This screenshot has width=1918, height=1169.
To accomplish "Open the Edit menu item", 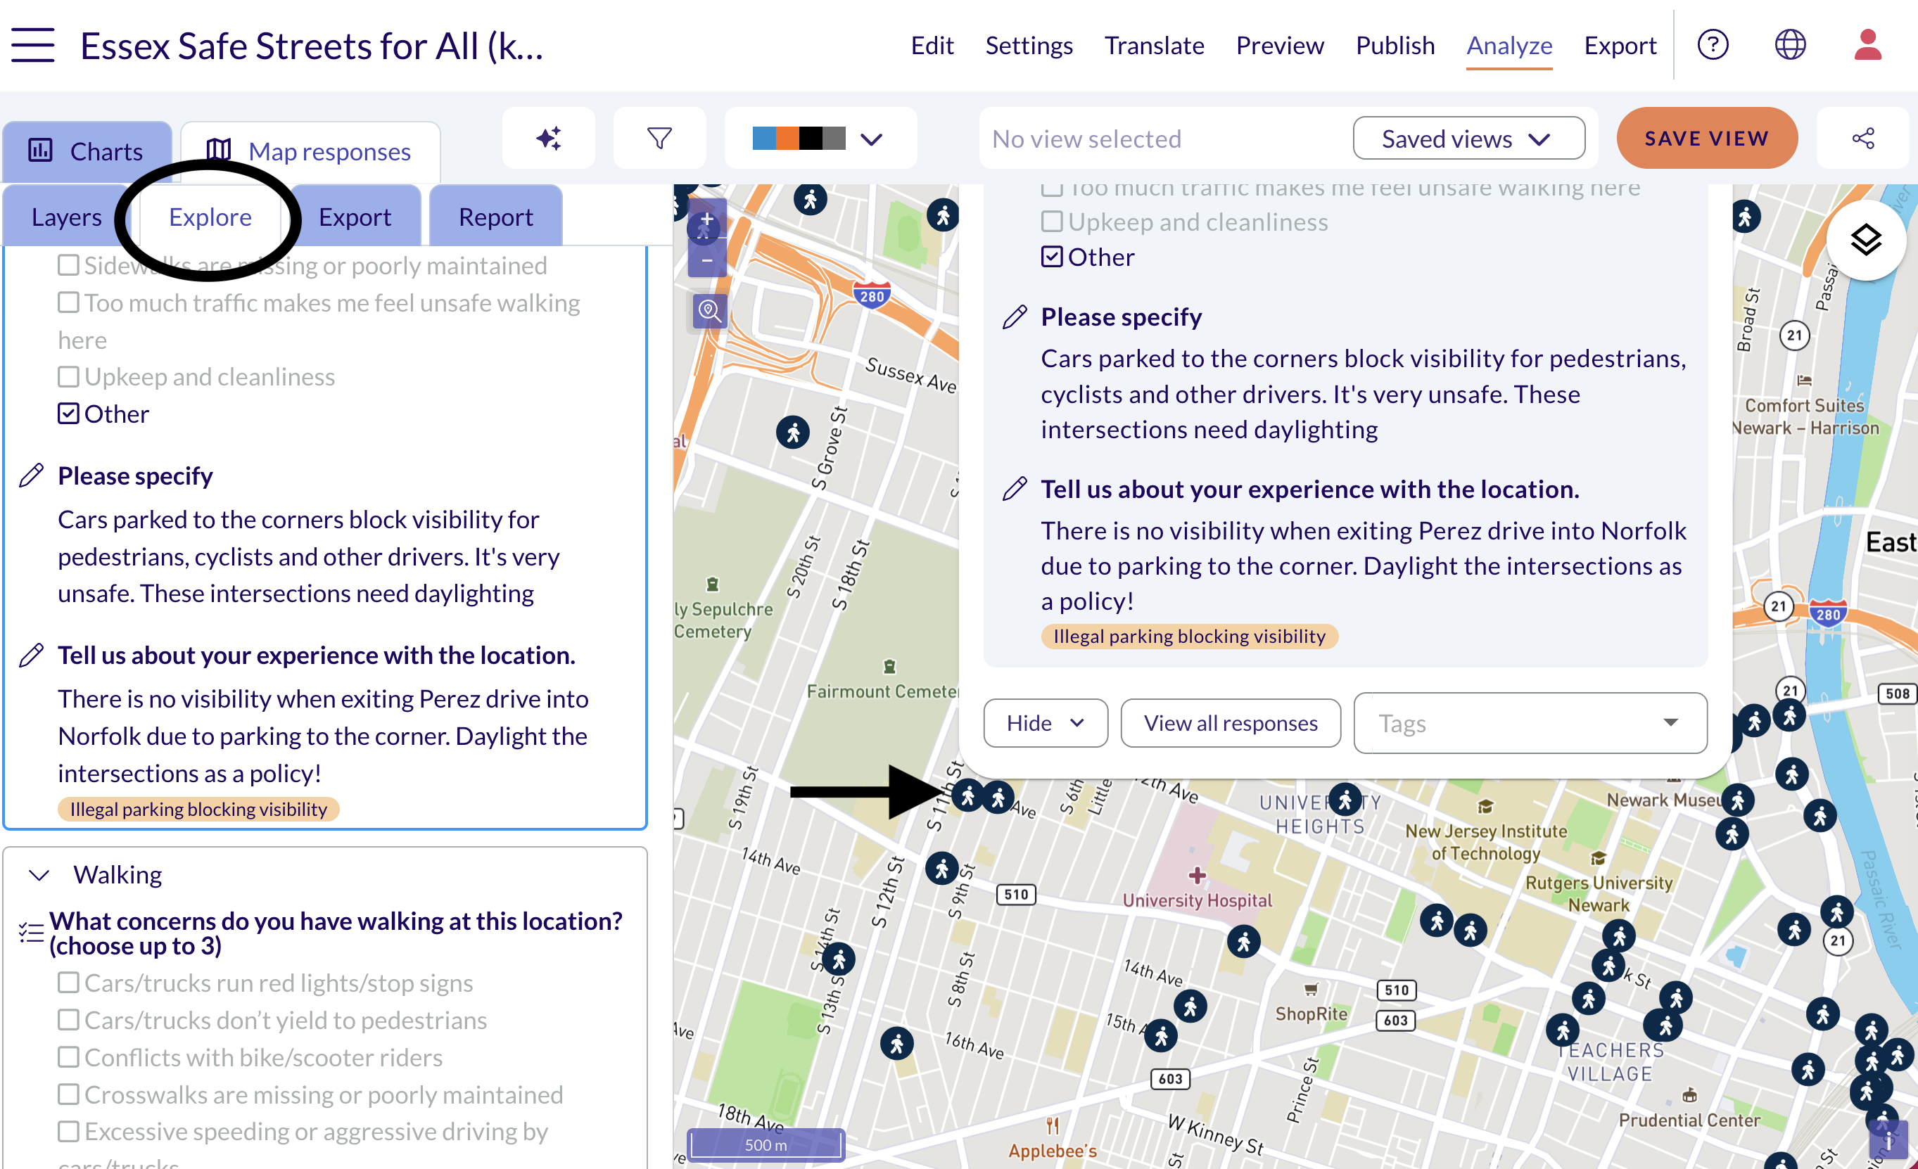I will pos(932,45).
